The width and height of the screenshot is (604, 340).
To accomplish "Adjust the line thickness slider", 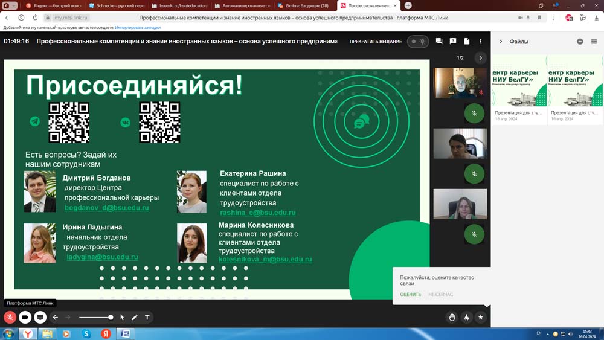I will (x=95, y=317).
